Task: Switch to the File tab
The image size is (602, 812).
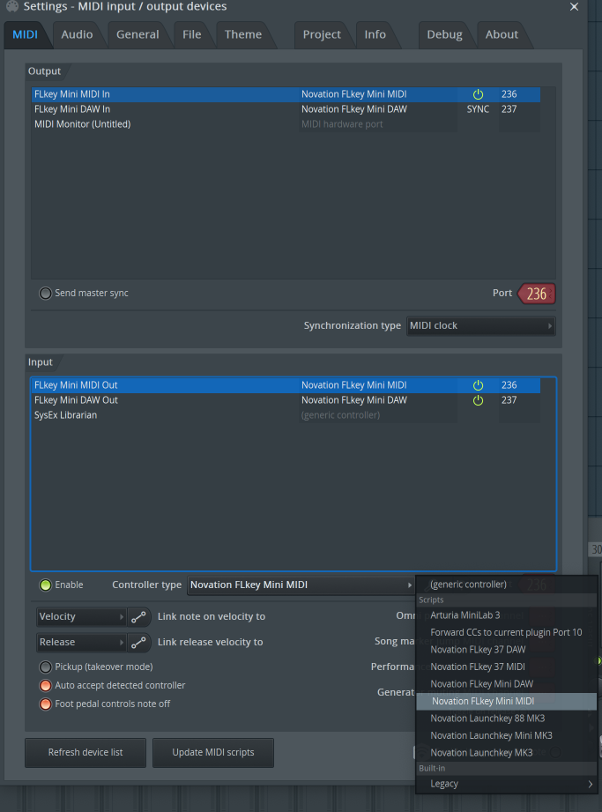Action: click(192, 34)
